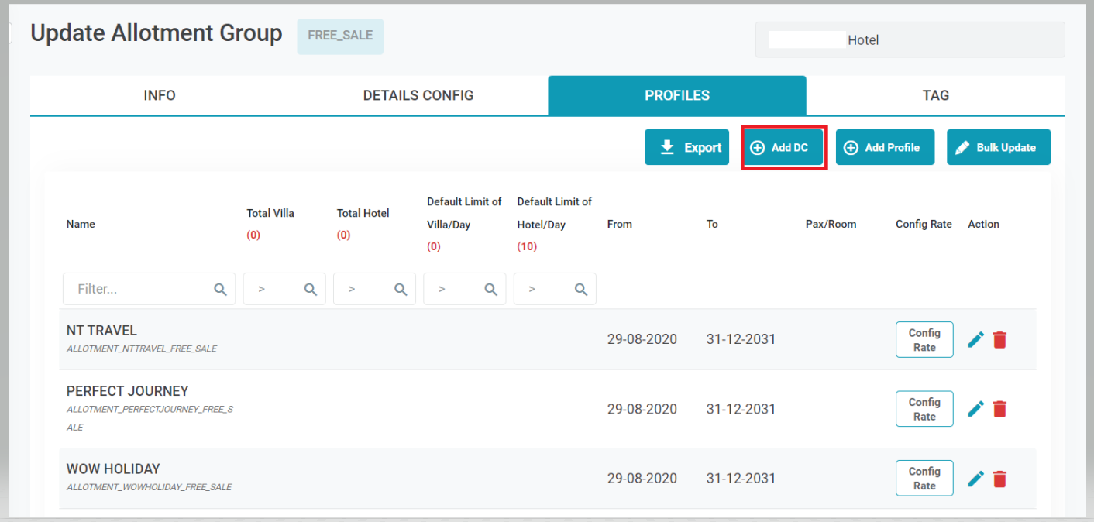Click pencil edit icon for PERFECT JOURNEY

coord(976,409)
